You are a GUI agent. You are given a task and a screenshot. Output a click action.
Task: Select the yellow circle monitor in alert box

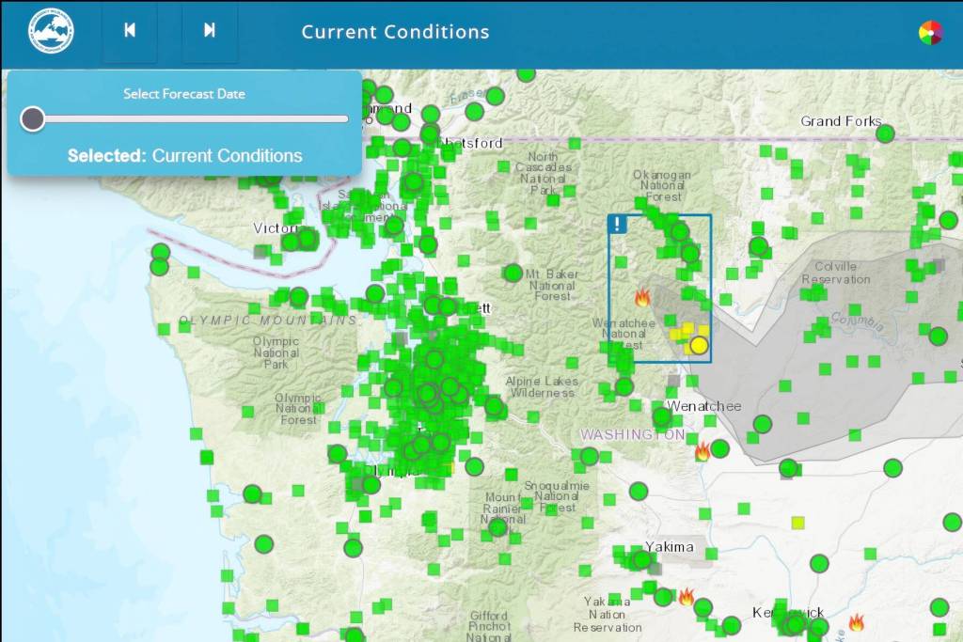point(699,345)
